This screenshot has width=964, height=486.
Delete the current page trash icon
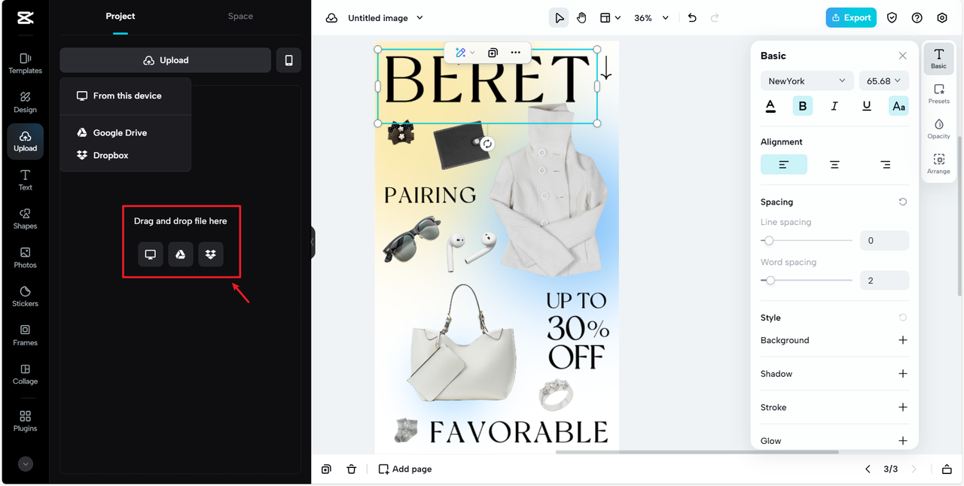click(351, 469)
